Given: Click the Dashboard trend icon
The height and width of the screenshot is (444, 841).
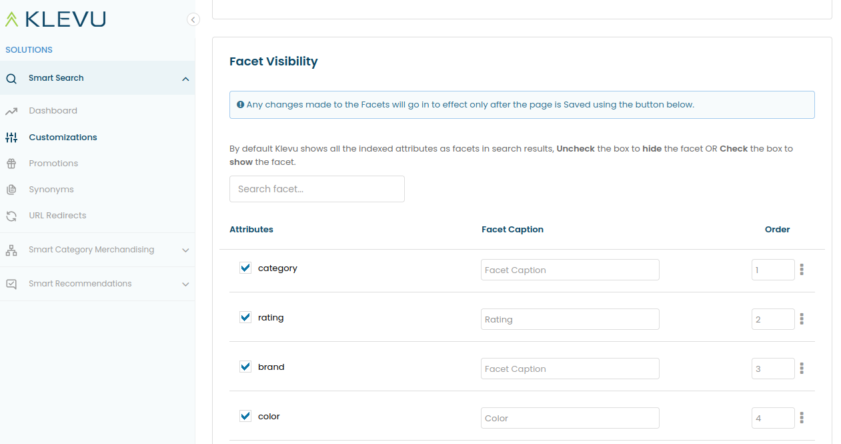Looking at the screenshot, I should coord(11,111).
